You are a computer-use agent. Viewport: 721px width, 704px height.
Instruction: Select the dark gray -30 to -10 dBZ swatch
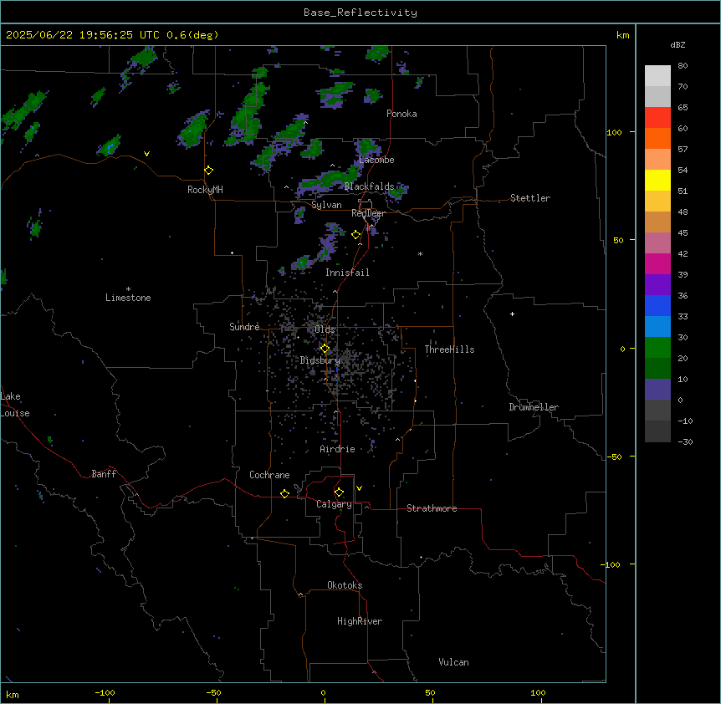click(x=657, y=431)
